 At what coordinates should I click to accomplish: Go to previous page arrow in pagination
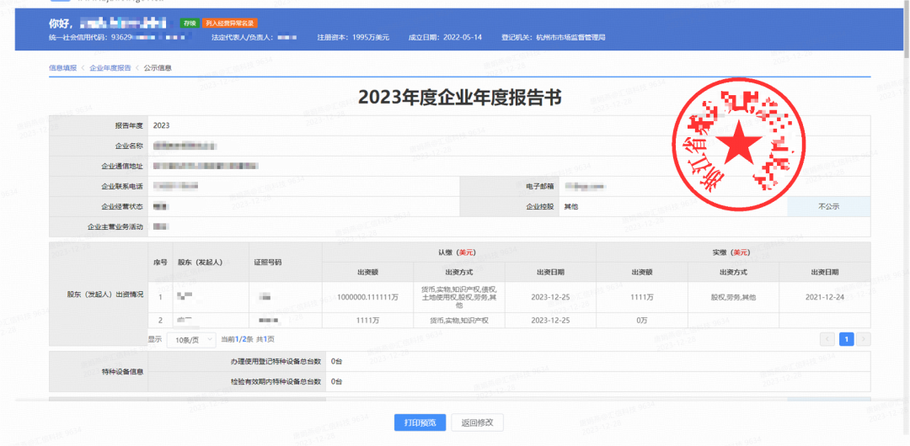click(827, 339)
